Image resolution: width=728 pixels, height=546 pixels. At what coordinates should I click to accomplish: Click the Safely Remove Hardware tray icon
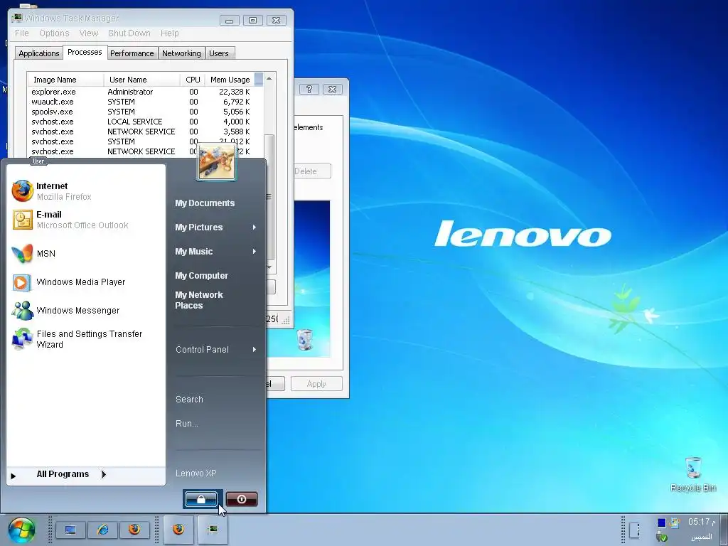pyautogui.click(x=662, y=537)
